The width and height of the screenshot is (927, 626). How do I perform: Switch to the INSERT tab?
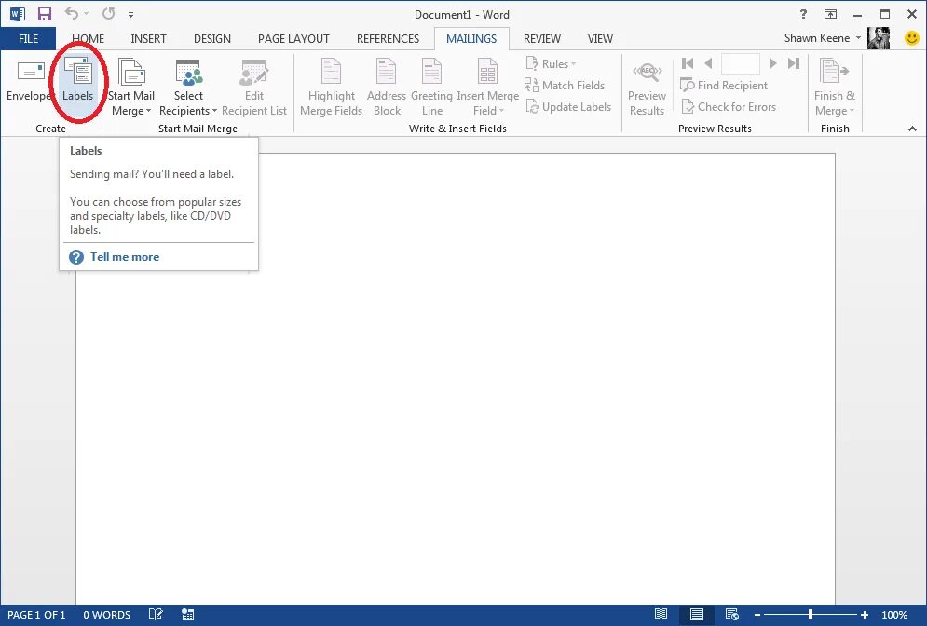coord(148,39)
